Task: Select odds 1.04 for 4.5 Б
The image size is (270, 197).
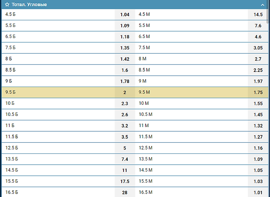Action: pyautogui.click(x=125, y=15)
